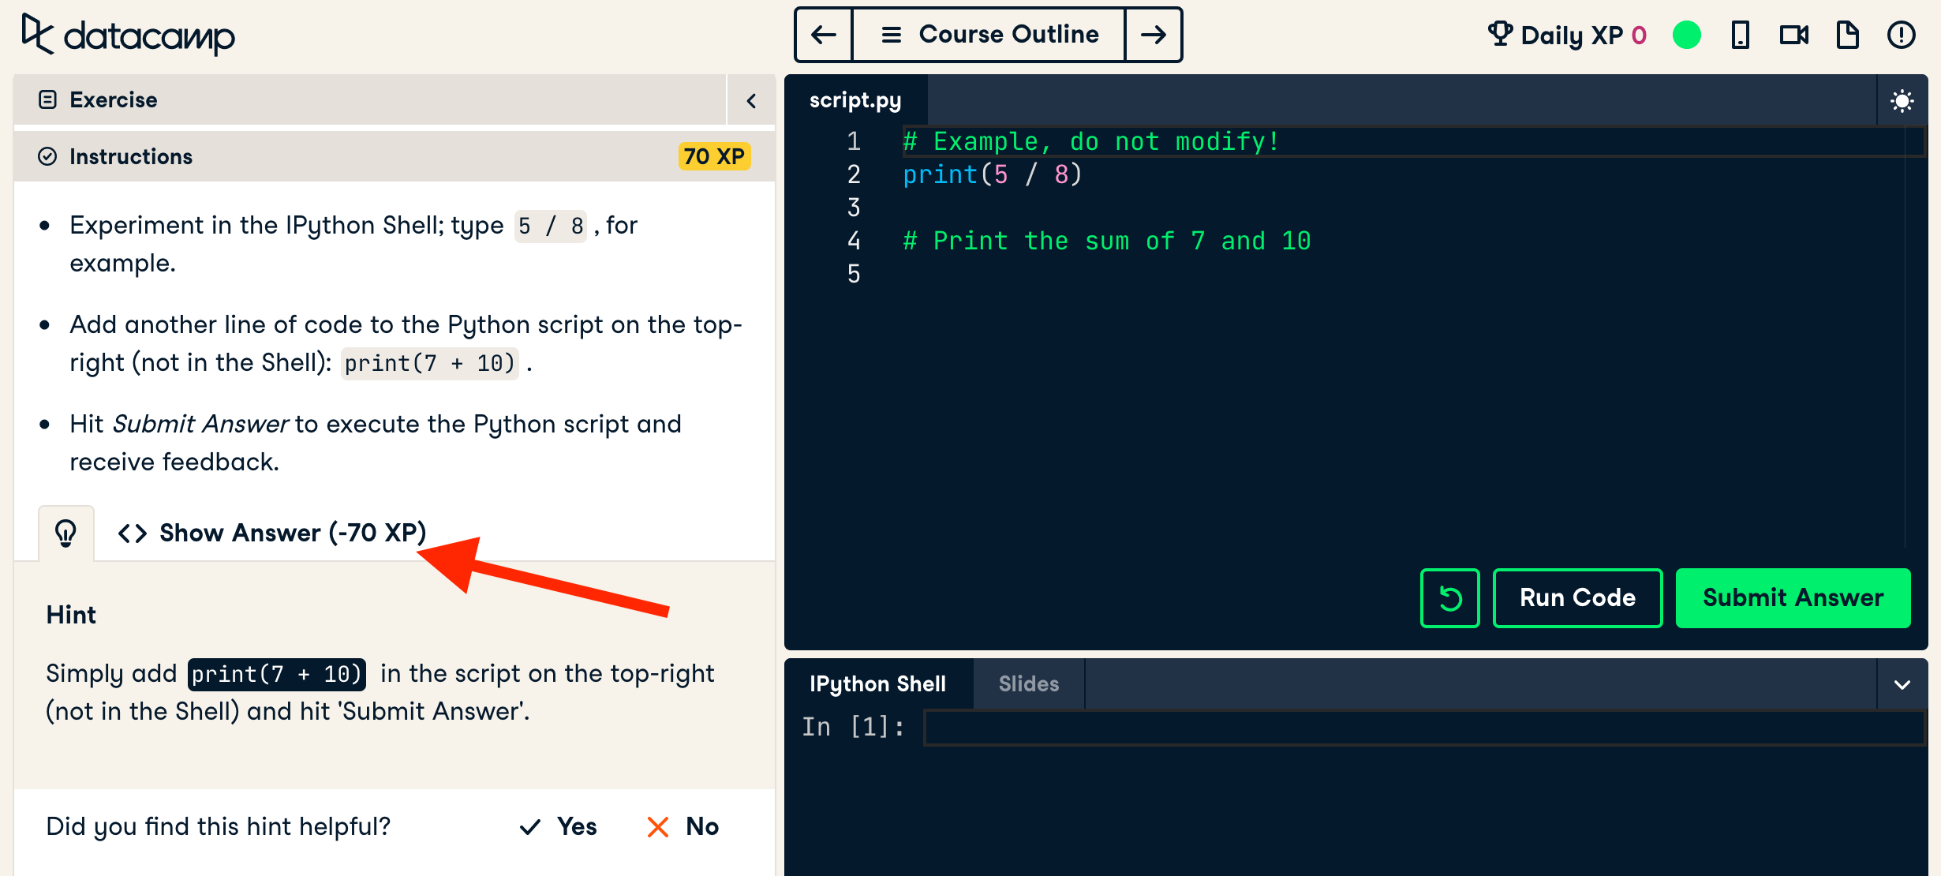Open the document notes icon
Screen dimensions: 1941x876
1847,35
